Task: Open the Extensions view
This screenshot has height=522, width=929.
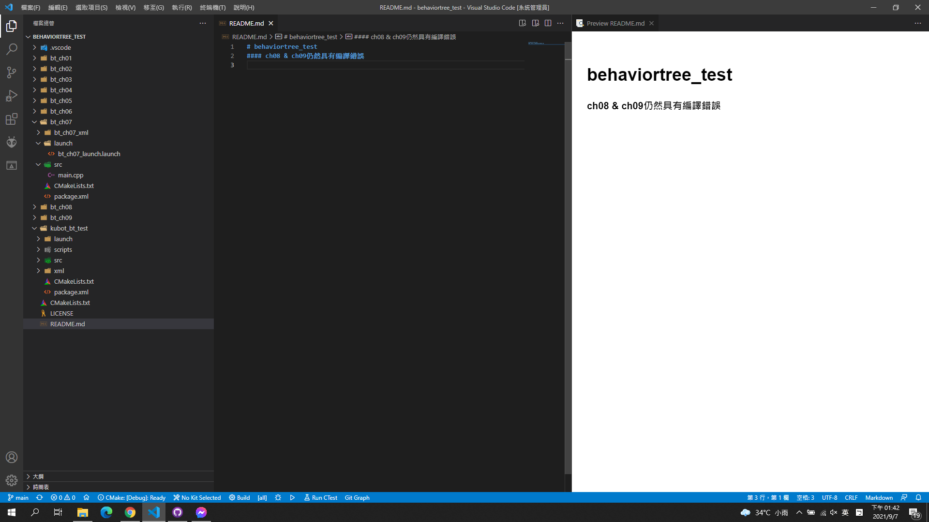Action: pos(12,119)
